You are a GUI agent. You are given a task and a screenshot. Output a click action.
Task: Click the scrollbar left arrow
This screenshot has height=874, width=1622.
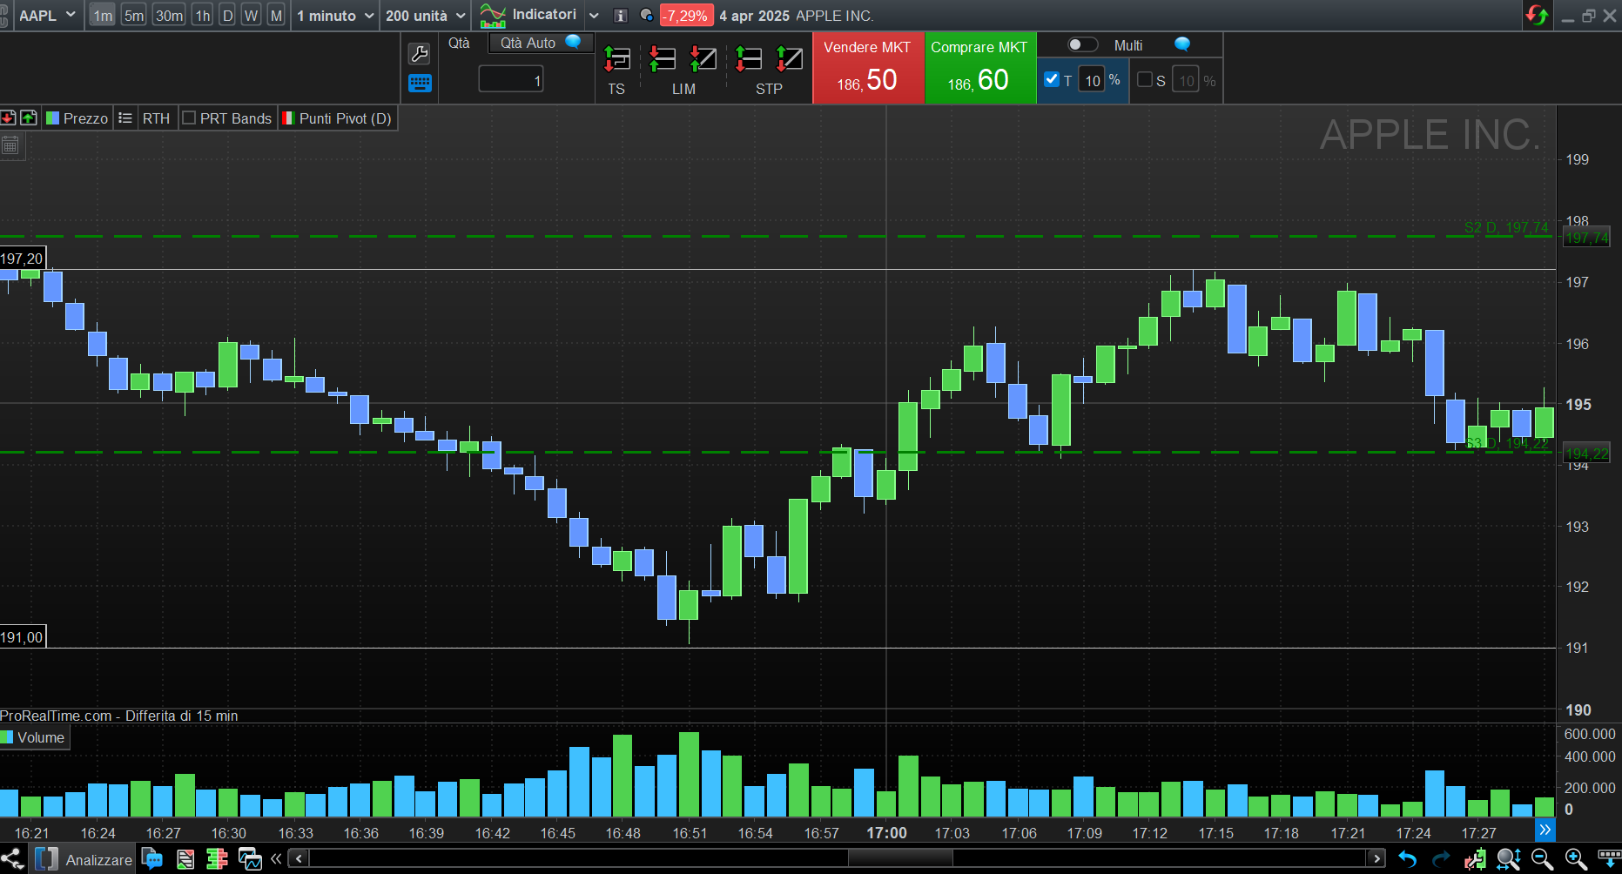pos(299,858)
